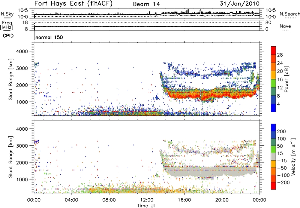Viewport: 300px width, 208px height.
Task: Click the 'Slant Range [km]' label of velocity panel
Action: pos(10,157)
